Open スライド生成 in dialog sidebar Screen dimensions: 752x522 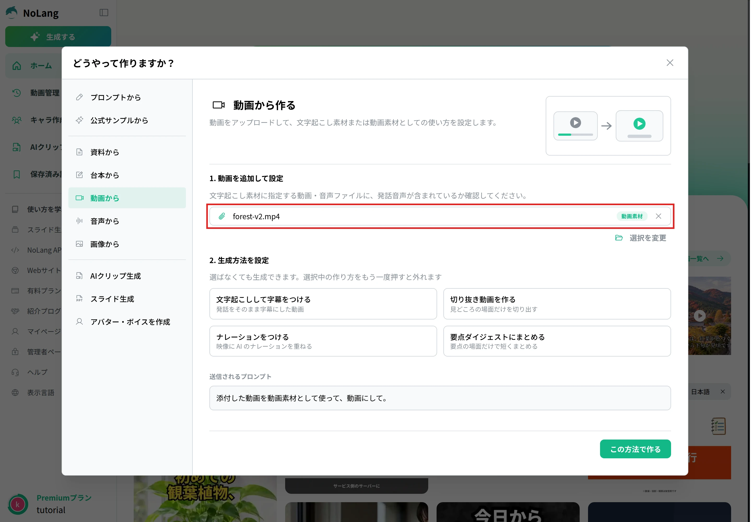coord(127,299)
